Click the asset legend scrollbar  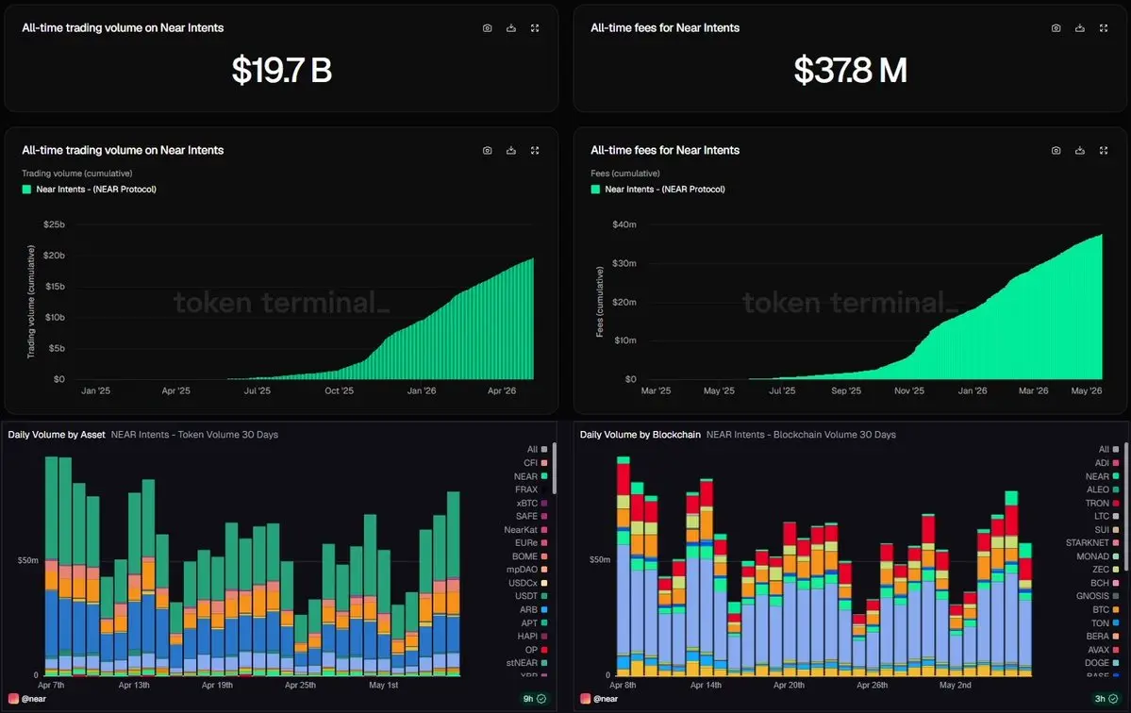[x=554, y=469]
